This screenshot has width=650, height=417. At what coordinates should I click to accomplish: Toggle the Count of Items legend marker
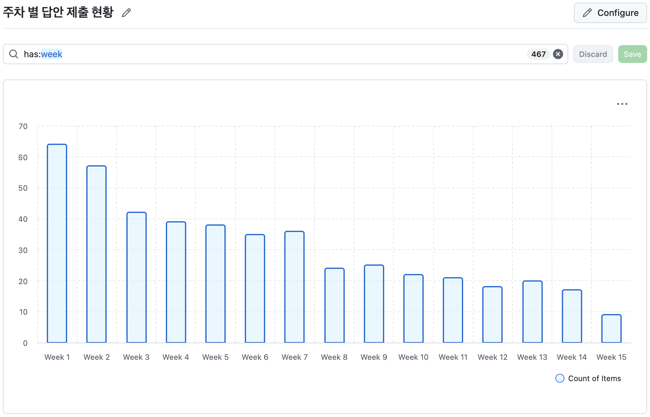[560, 378]
